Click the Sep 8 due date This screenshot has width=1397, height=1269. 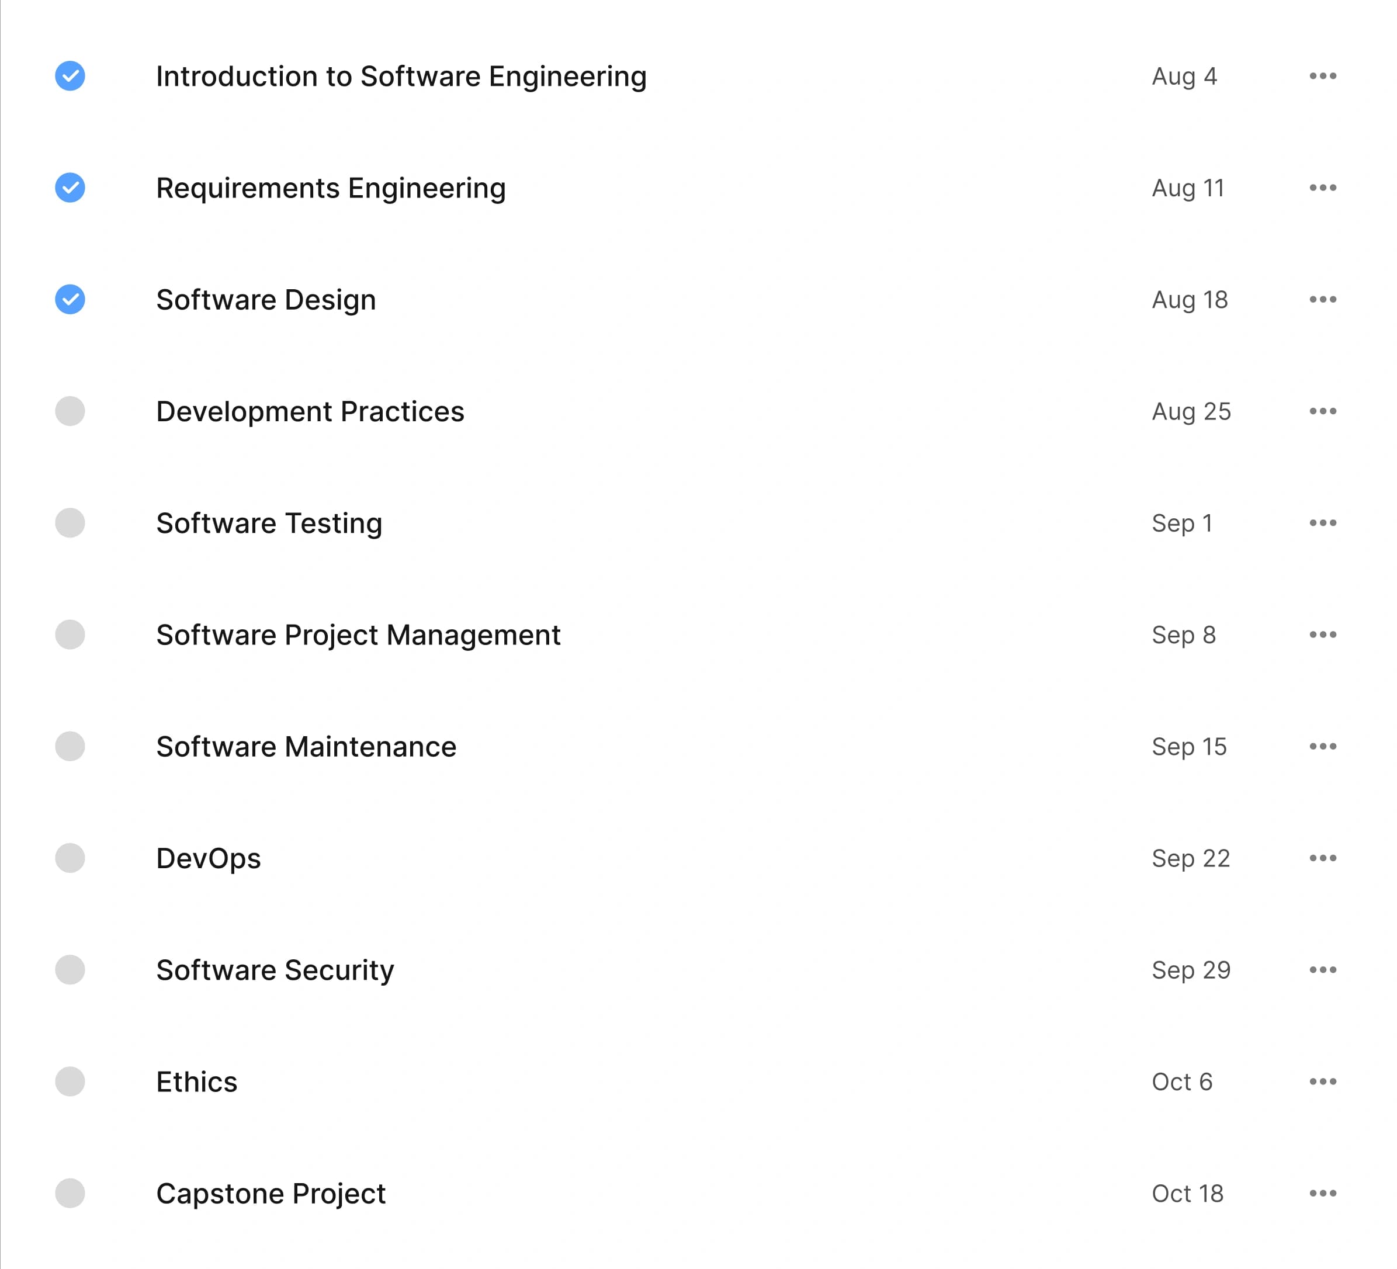tap(1183, 635)
